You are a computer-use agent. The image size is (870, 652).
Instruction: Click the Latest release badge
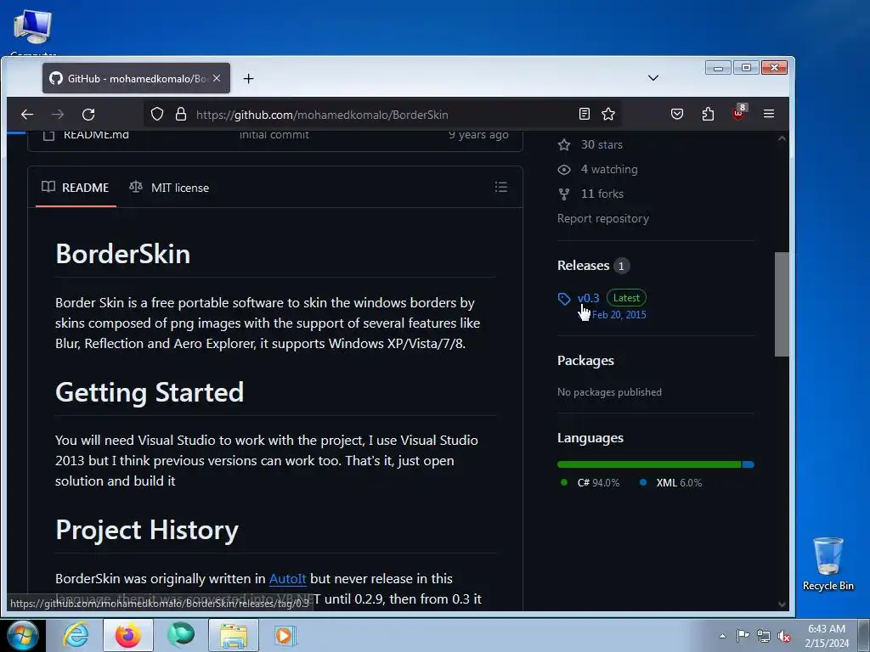pyautogui.click(x=626, y=298)
